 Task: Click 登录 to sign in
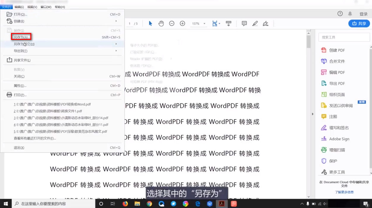click(363, 14)
